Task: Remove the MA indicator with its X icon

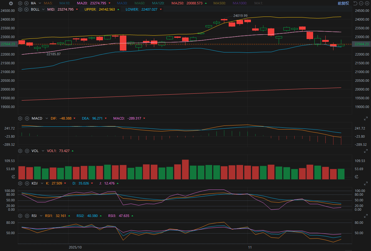Action: point(27,3)
